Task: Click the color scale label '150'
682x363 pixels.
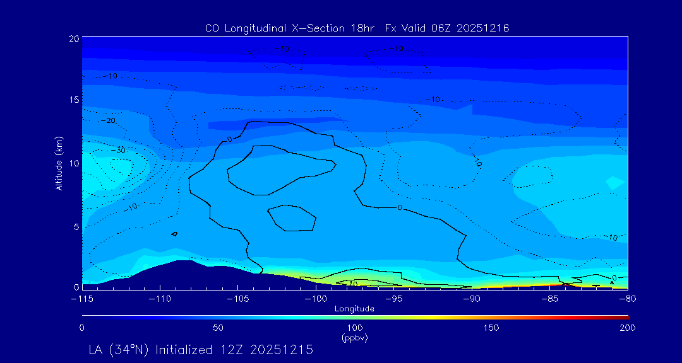Action: (x=491, y=328)
